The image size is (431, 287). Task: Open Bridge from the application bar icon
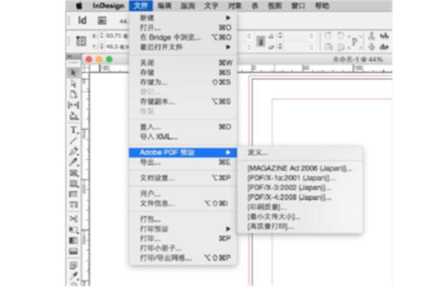102,21
